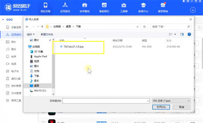This screenshot has width=203, height=123.
Task: Click the magnifier icon in dialog search
Action: pyautogui.click(x=189, y=27)
